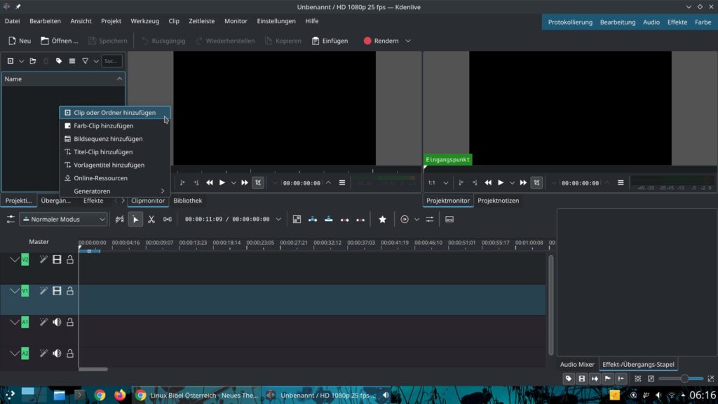Start playback in the project monitor

coord(501,183)
